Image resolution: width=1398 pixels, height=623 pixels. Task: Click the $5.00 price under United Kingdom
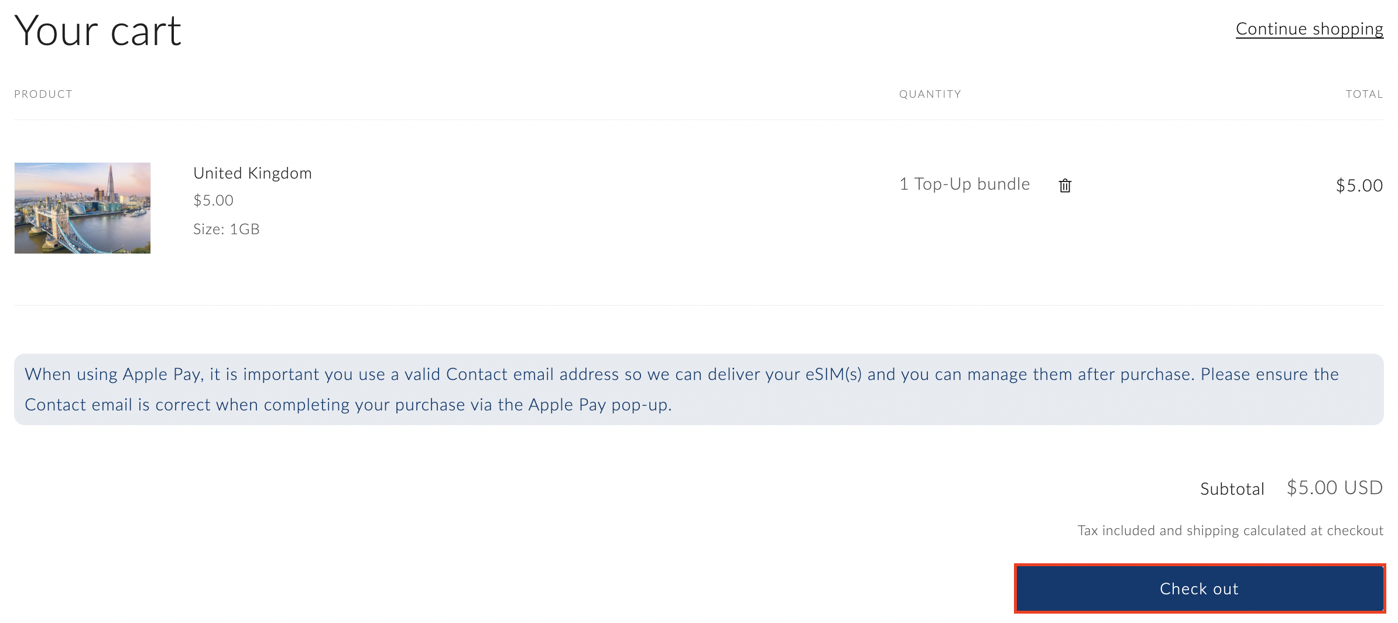point(213,200)
